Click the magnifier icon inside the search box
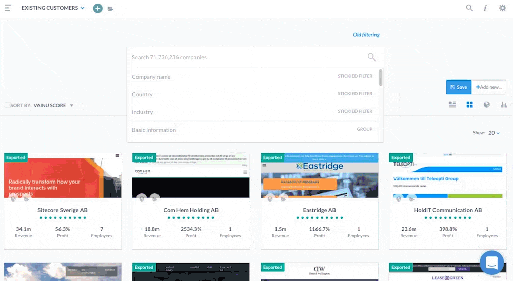 coord(371,57)
